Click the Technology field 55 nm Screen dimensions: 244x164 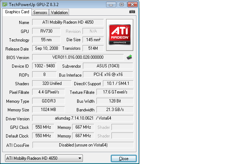pos(46,40)
